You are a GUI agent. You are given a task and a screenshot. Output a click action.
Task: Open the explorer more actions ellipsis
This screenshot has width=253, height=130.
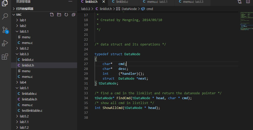[x=70, y=2]
